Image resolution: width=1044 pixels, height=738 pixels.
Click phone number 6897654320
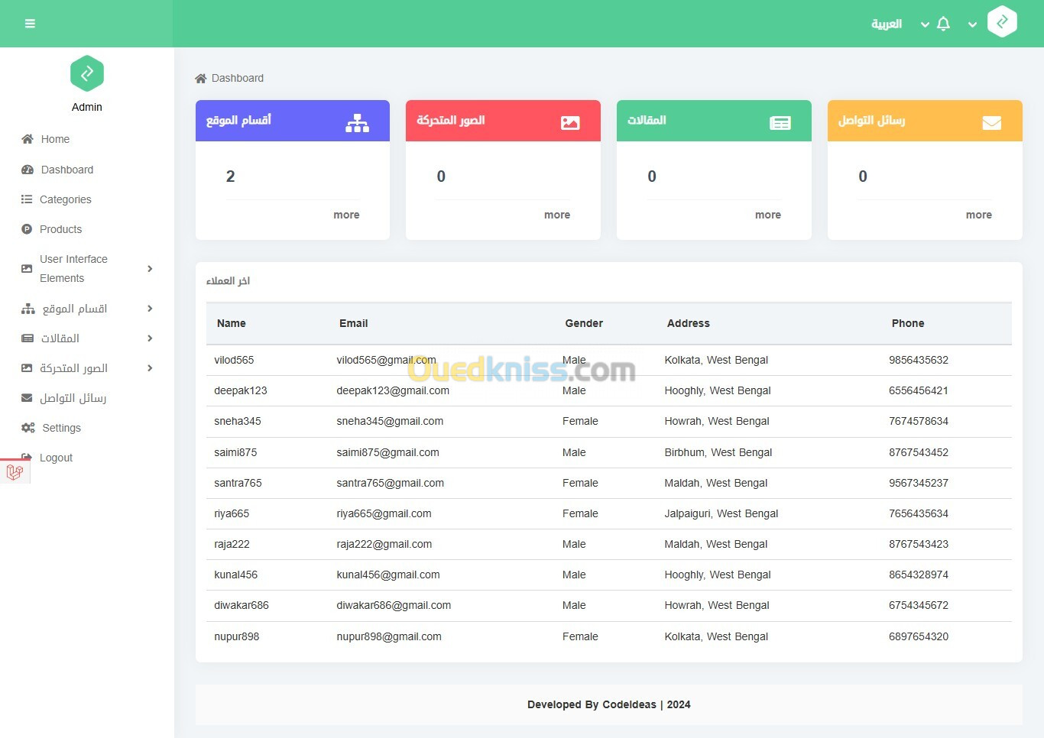coord(919,636)
